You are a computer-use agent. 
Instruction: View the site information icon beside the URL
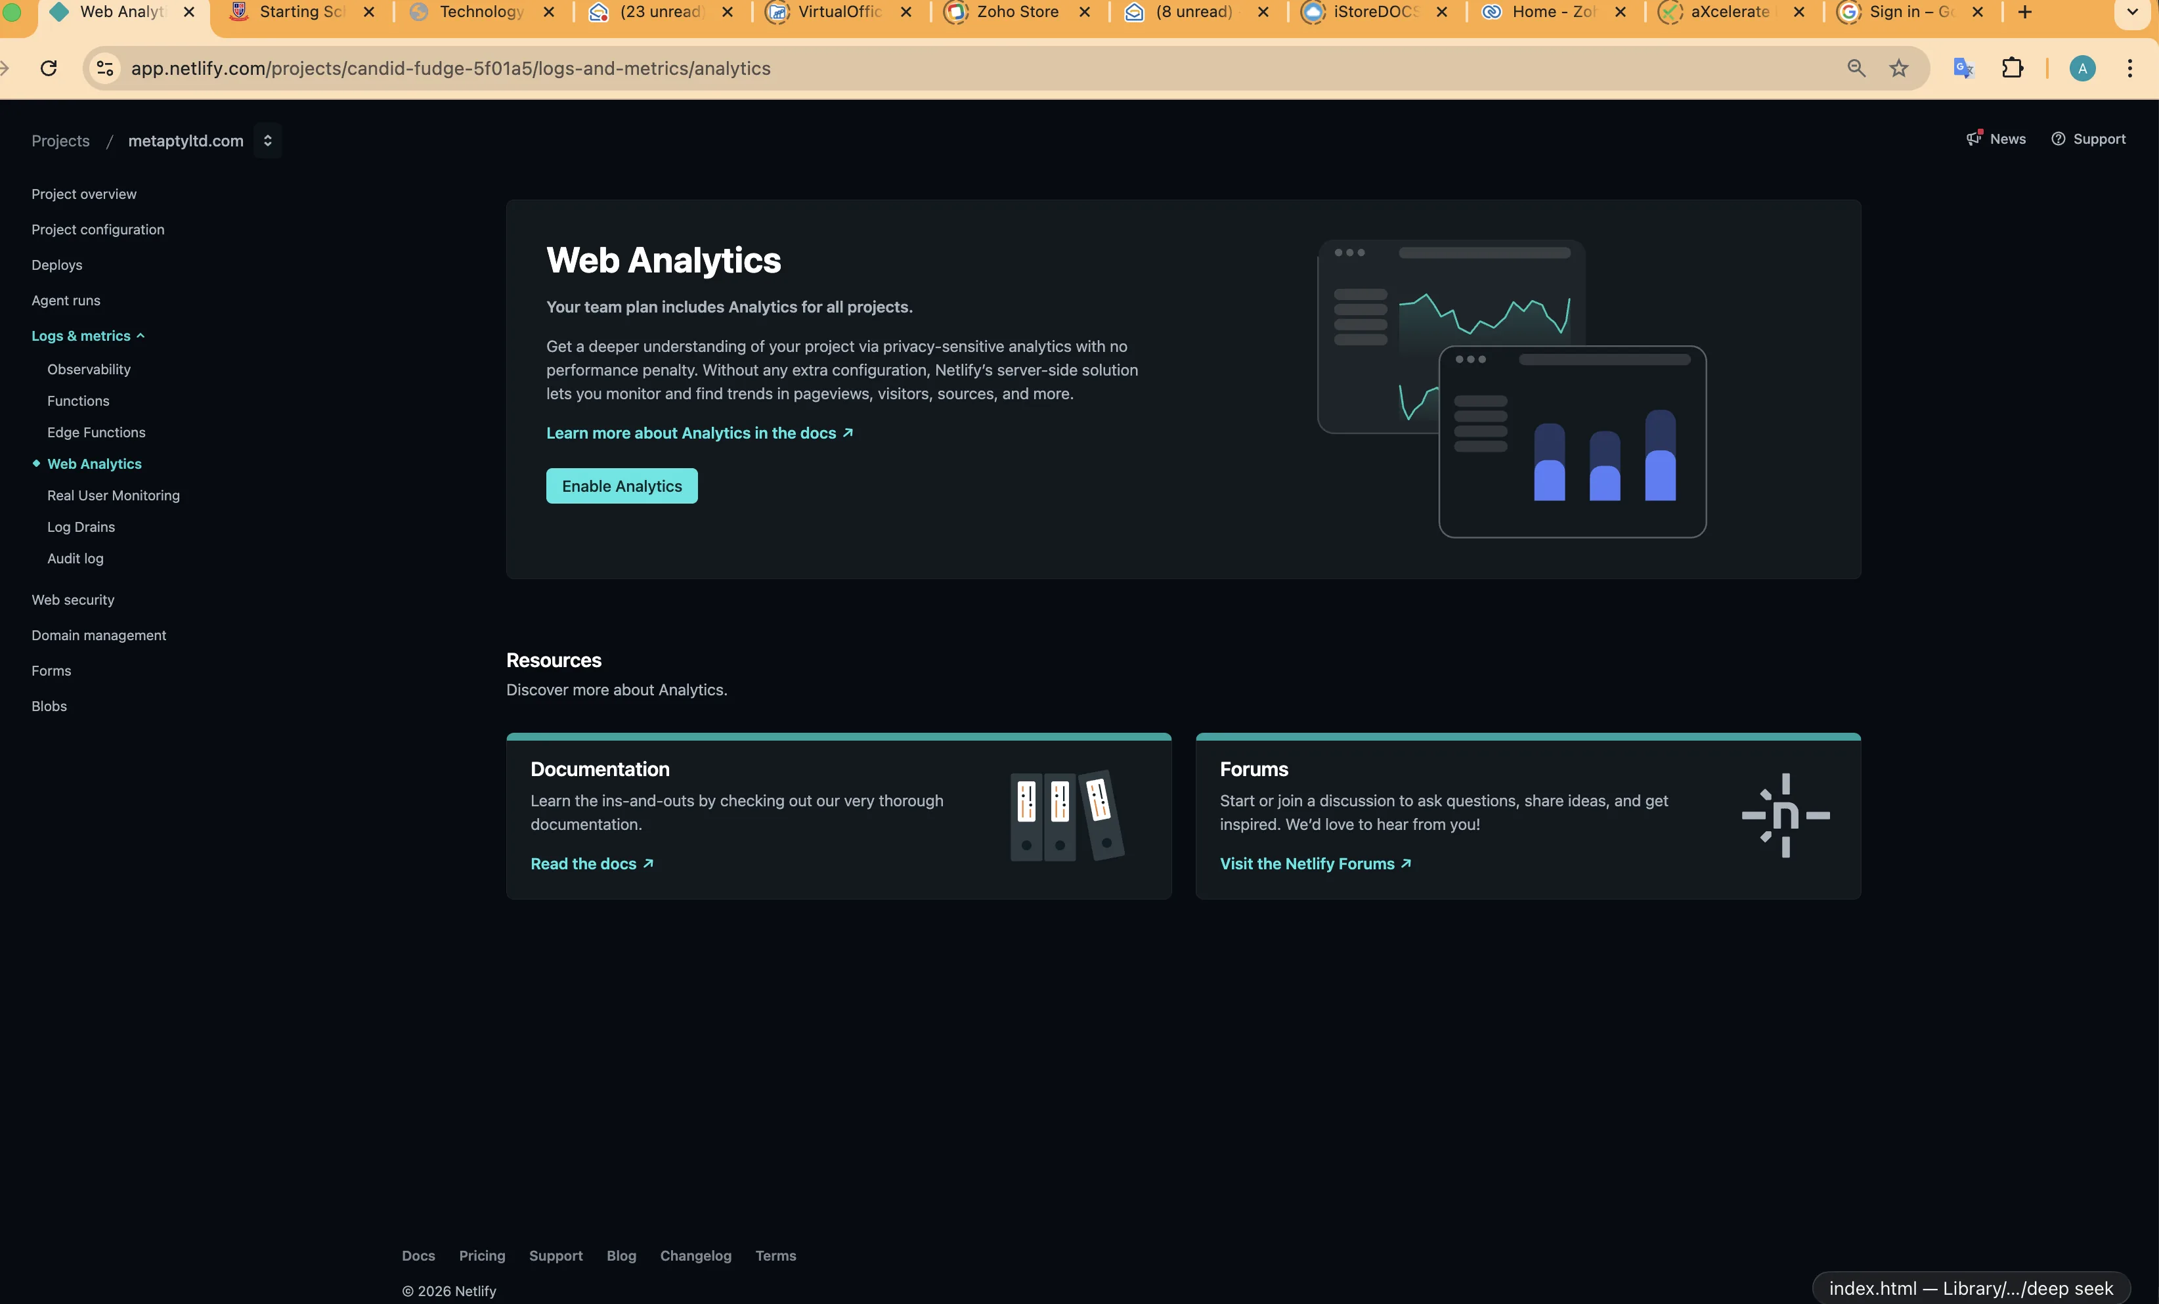pos(105,68)
